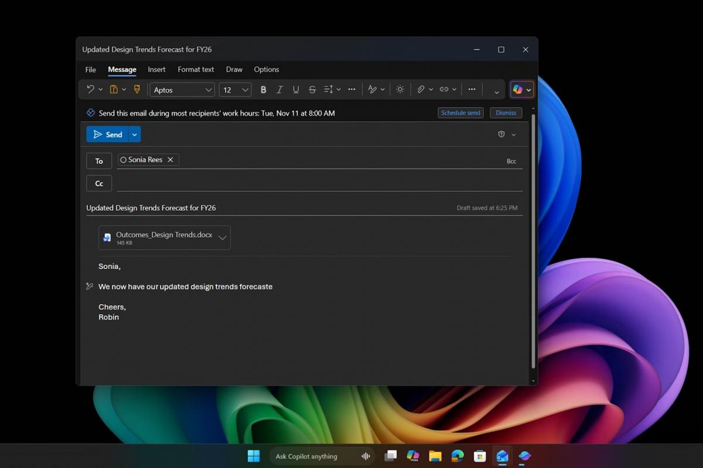Open the Draw tab

point(234,69)
